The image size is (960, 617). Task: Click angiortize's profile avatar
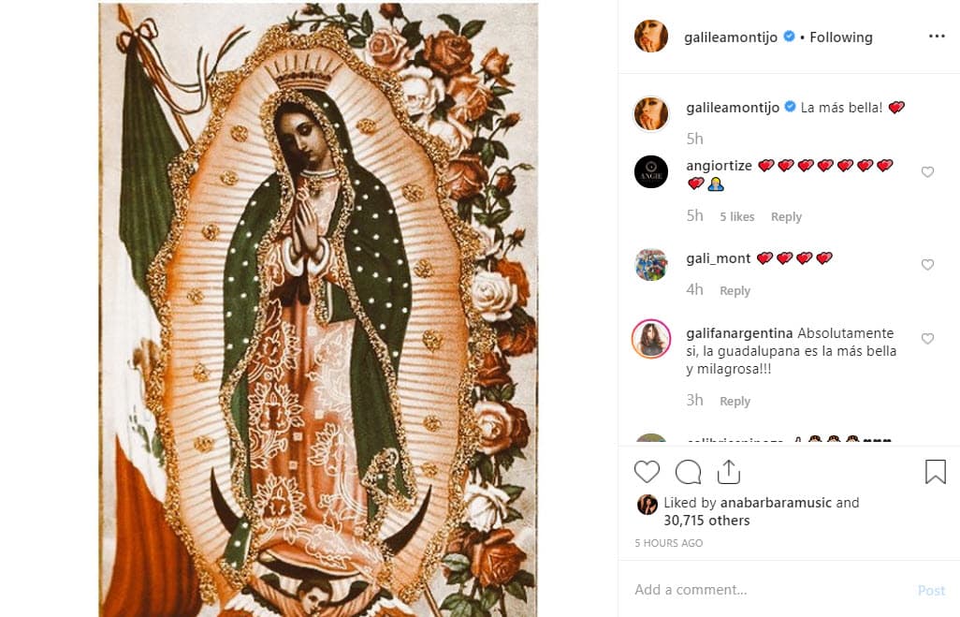651,172
